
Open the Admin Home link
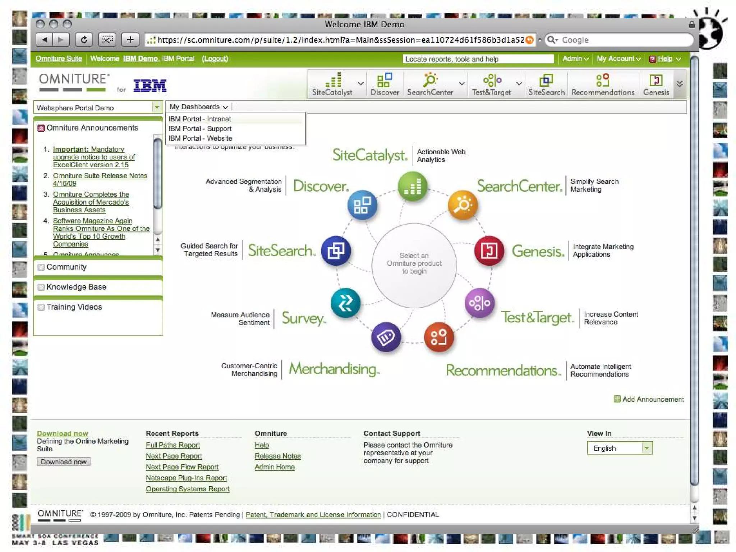(275, 467)
